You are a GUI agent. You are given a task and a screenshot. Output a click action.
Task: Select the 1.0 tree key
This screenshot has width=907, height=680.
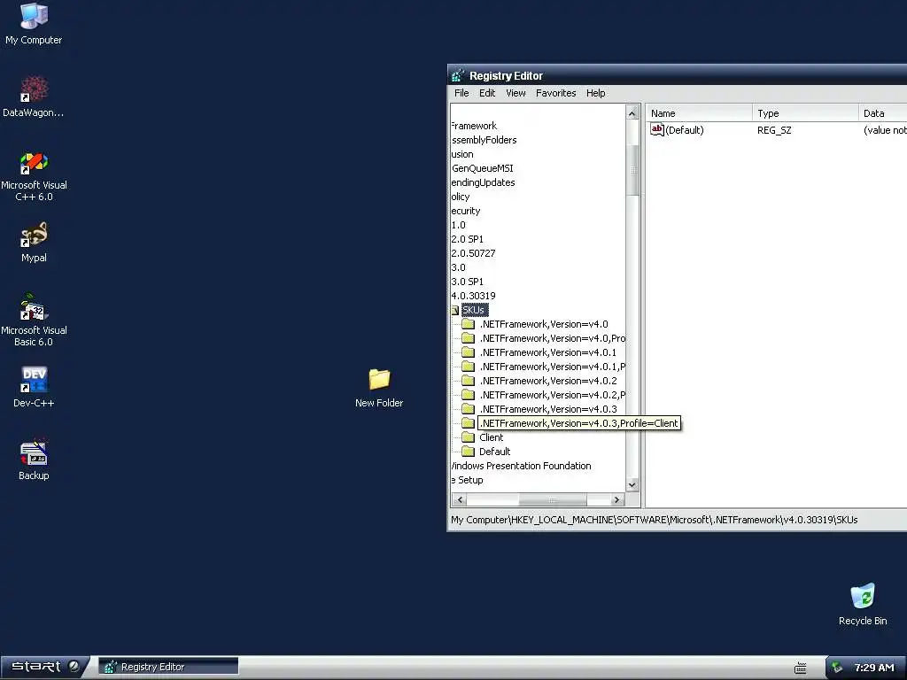pyautogui.click(x=458, y=225)
